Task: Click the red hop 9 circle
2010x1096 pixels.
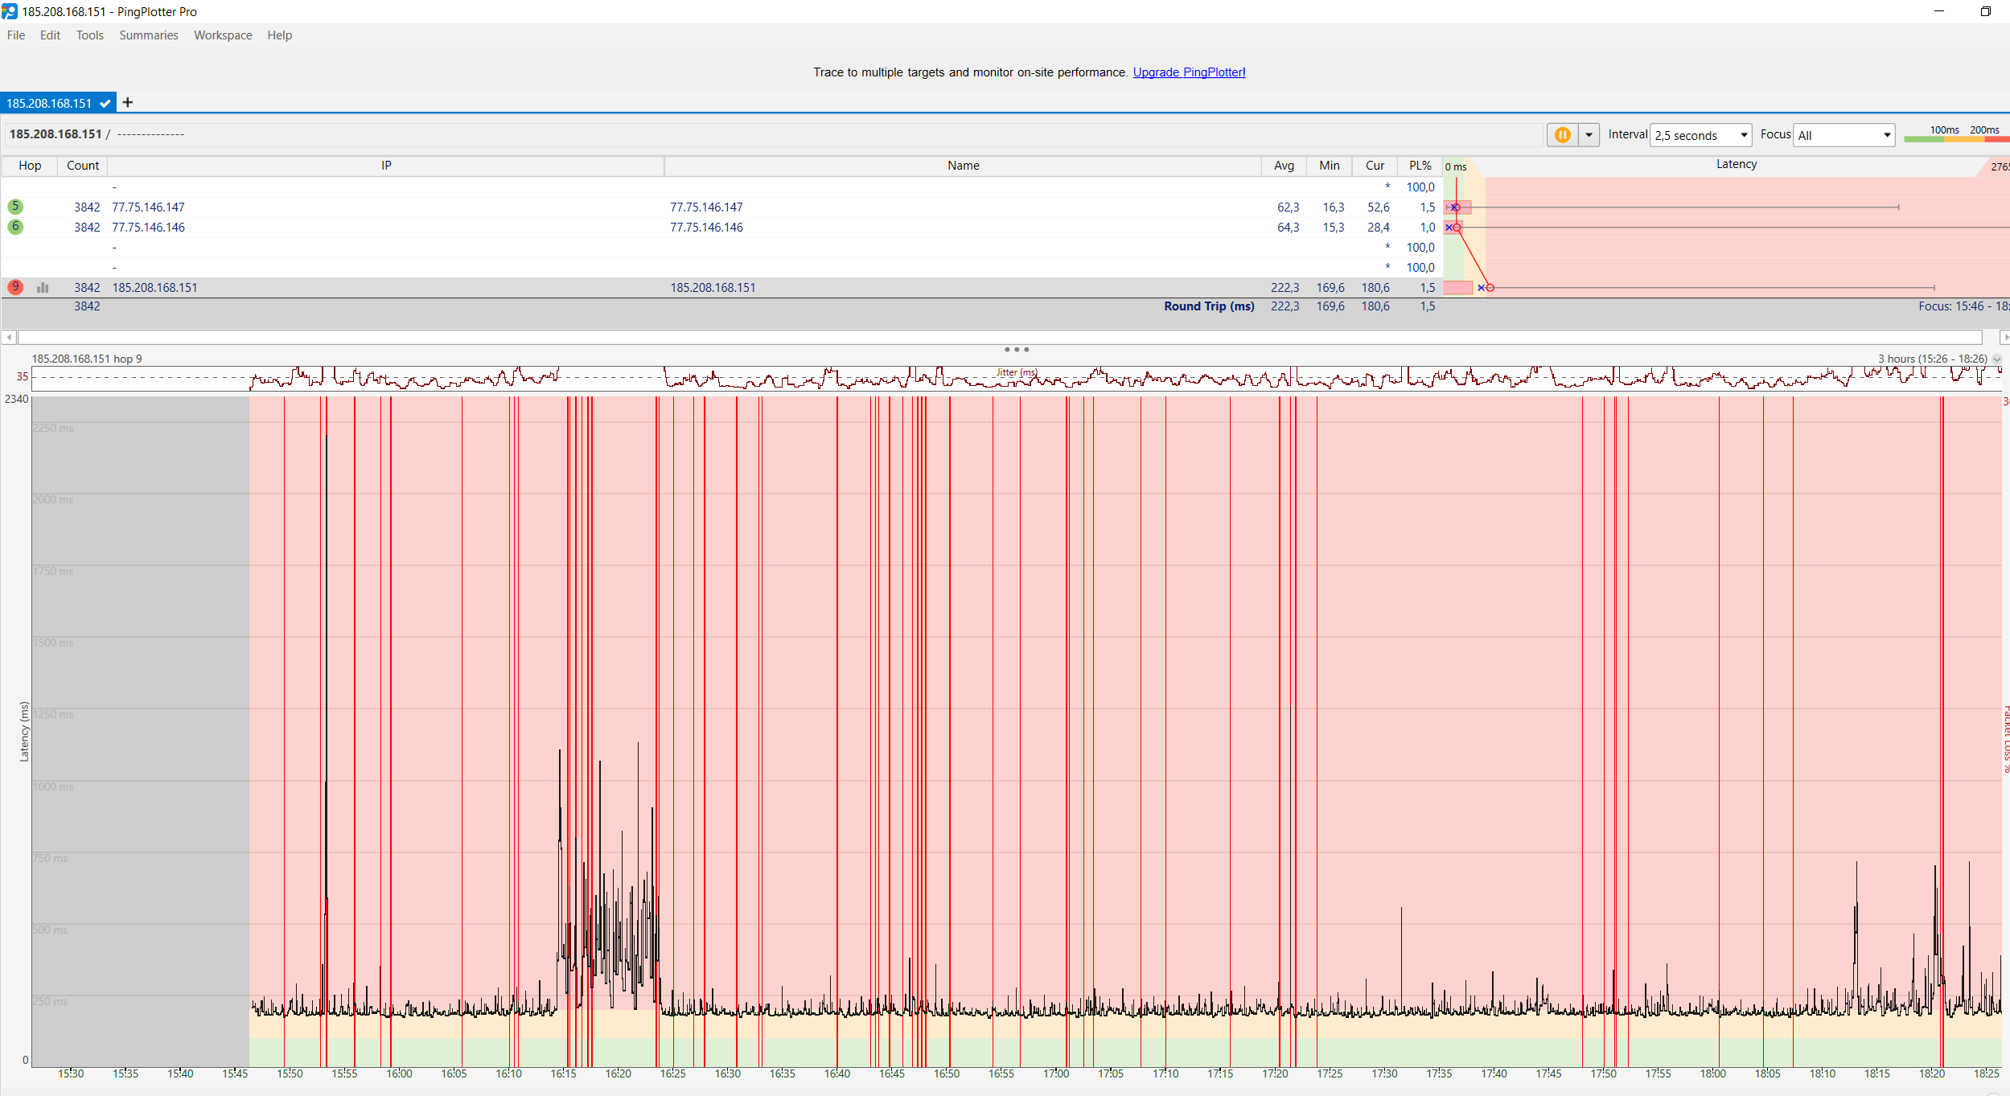Action: (x=15, y=287)
